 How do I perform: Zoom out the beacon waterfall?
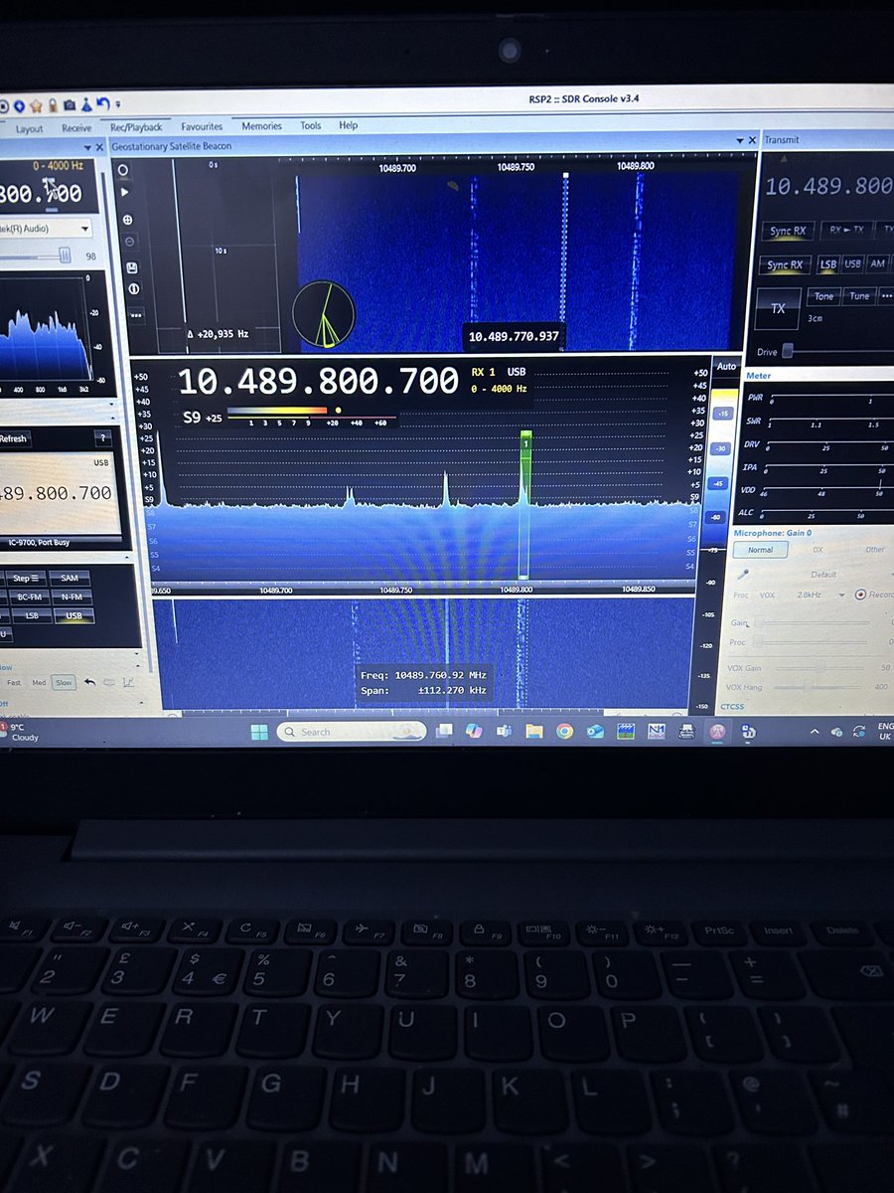[129, 242]
